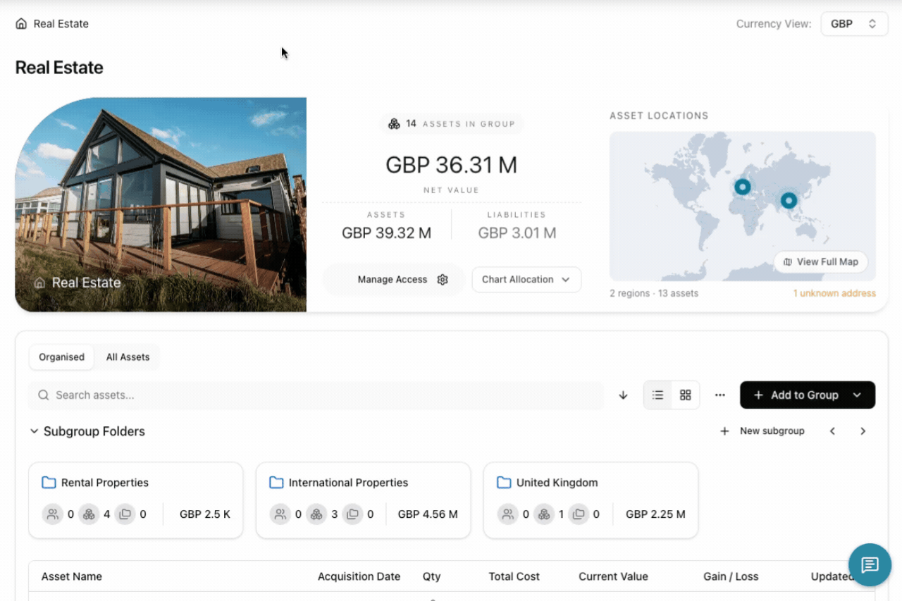
Task: Click the Asset Name column header
Action: (72, 576)
